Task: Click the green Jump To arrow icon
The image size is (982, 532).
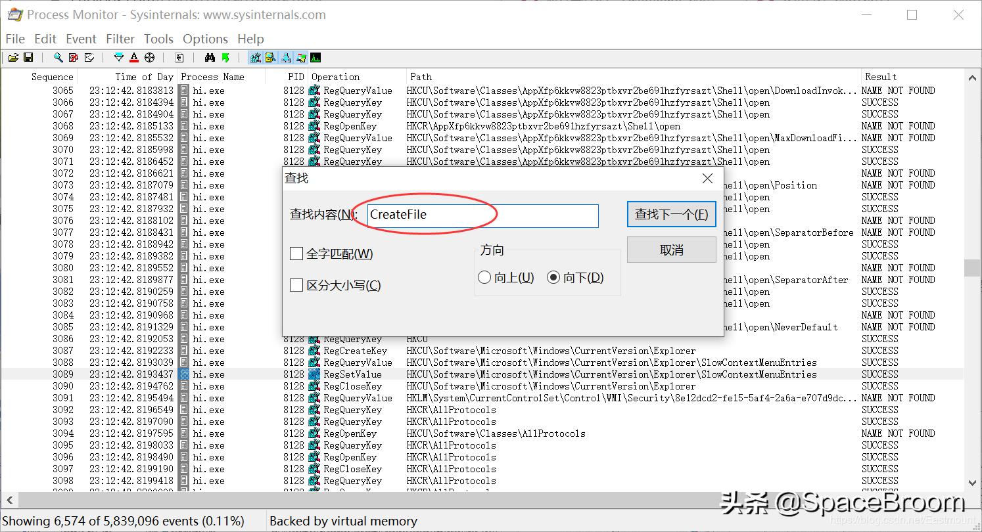Action: tap(225, 58)
